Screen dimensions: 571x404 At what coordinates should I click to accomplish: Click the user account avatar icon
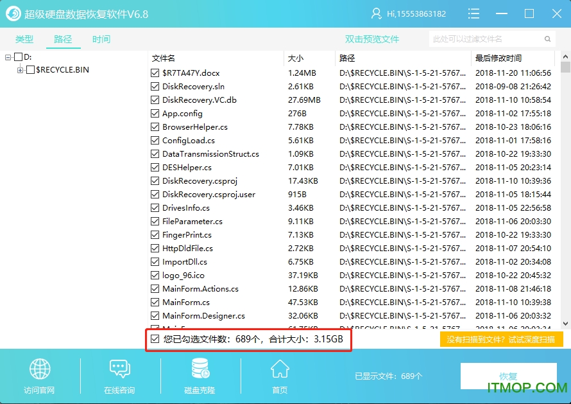(x=377, y=13)
